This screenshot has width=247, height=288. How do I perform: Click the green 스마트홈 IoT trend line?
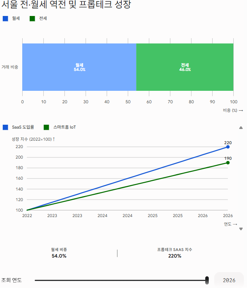pyautogui.click(x=128, y=186)
